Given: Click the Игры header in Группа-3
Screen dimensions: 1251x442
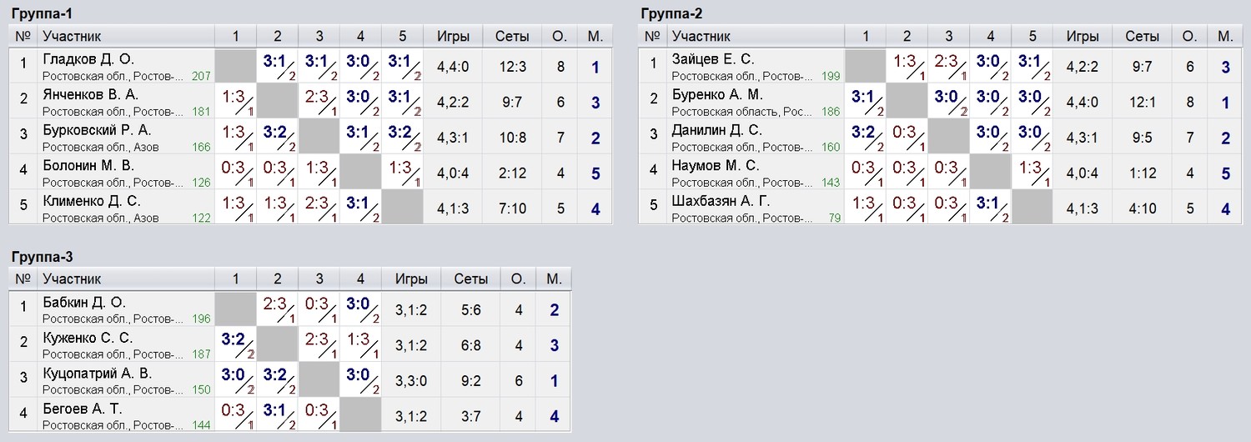Looking at the screenshot, I should [x=412, y=279].
